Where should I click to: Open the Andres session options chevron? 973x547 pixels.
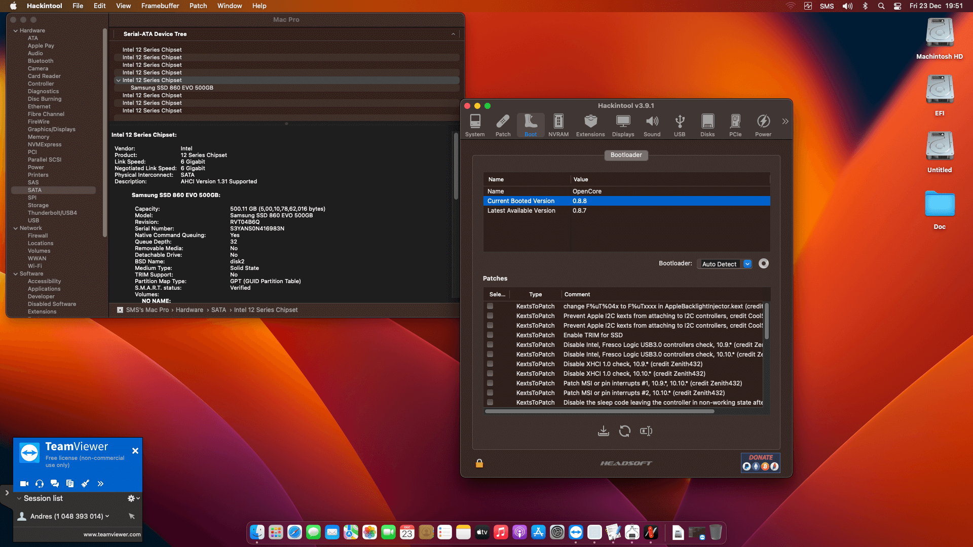[107, 516]
